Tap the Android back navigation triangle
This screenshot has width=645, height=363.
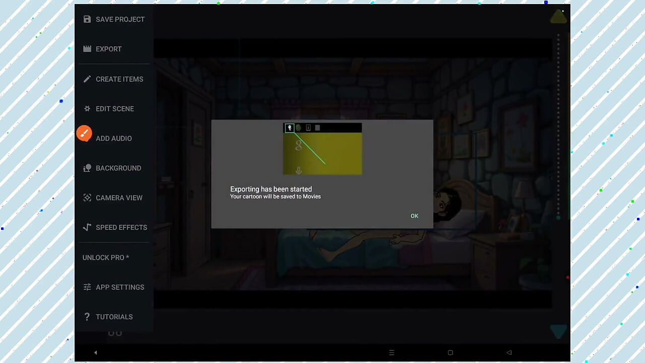[x=509, y=352]
